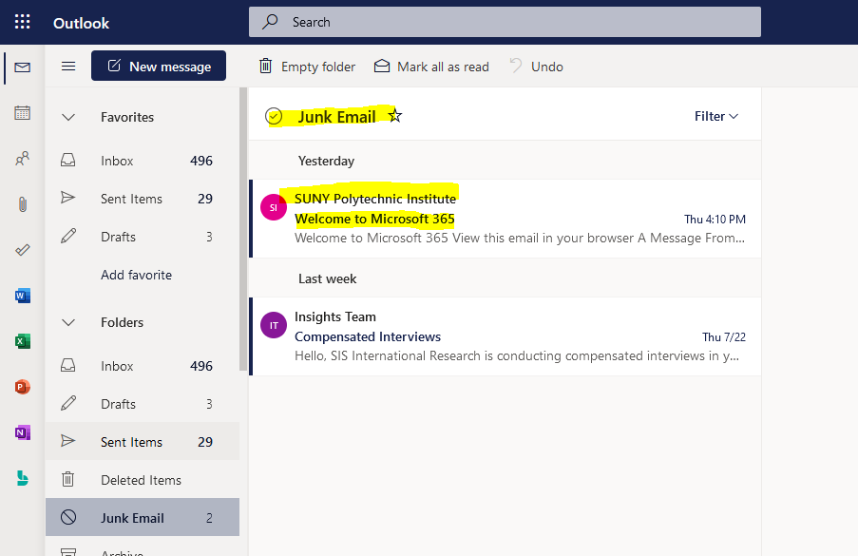Image resolution: width=858 pixels, height=556 pixels.
Task: Click the Yesterday group header
Action: click(326, 161)
